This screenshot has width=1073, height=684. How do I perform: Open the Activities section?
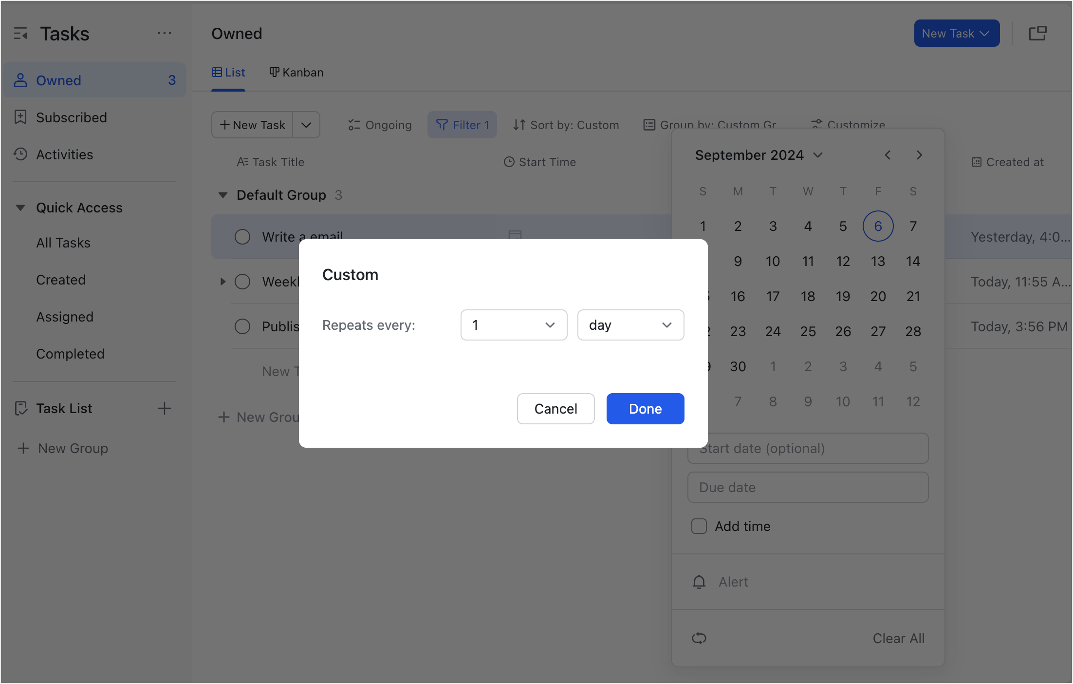click(x=64, y=154)
